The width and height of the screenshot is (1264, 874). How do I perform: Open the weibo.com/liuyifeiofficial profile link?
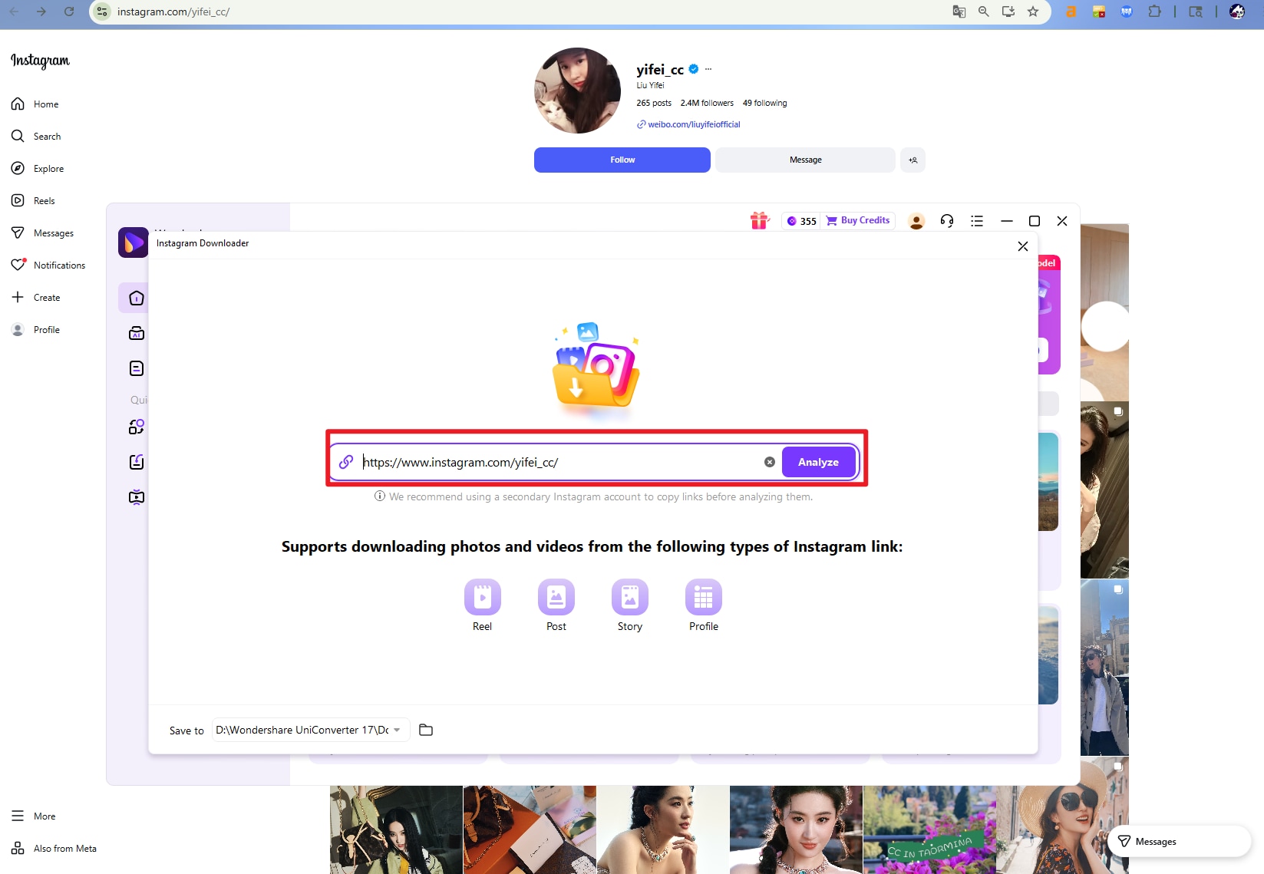click(693, 124)
